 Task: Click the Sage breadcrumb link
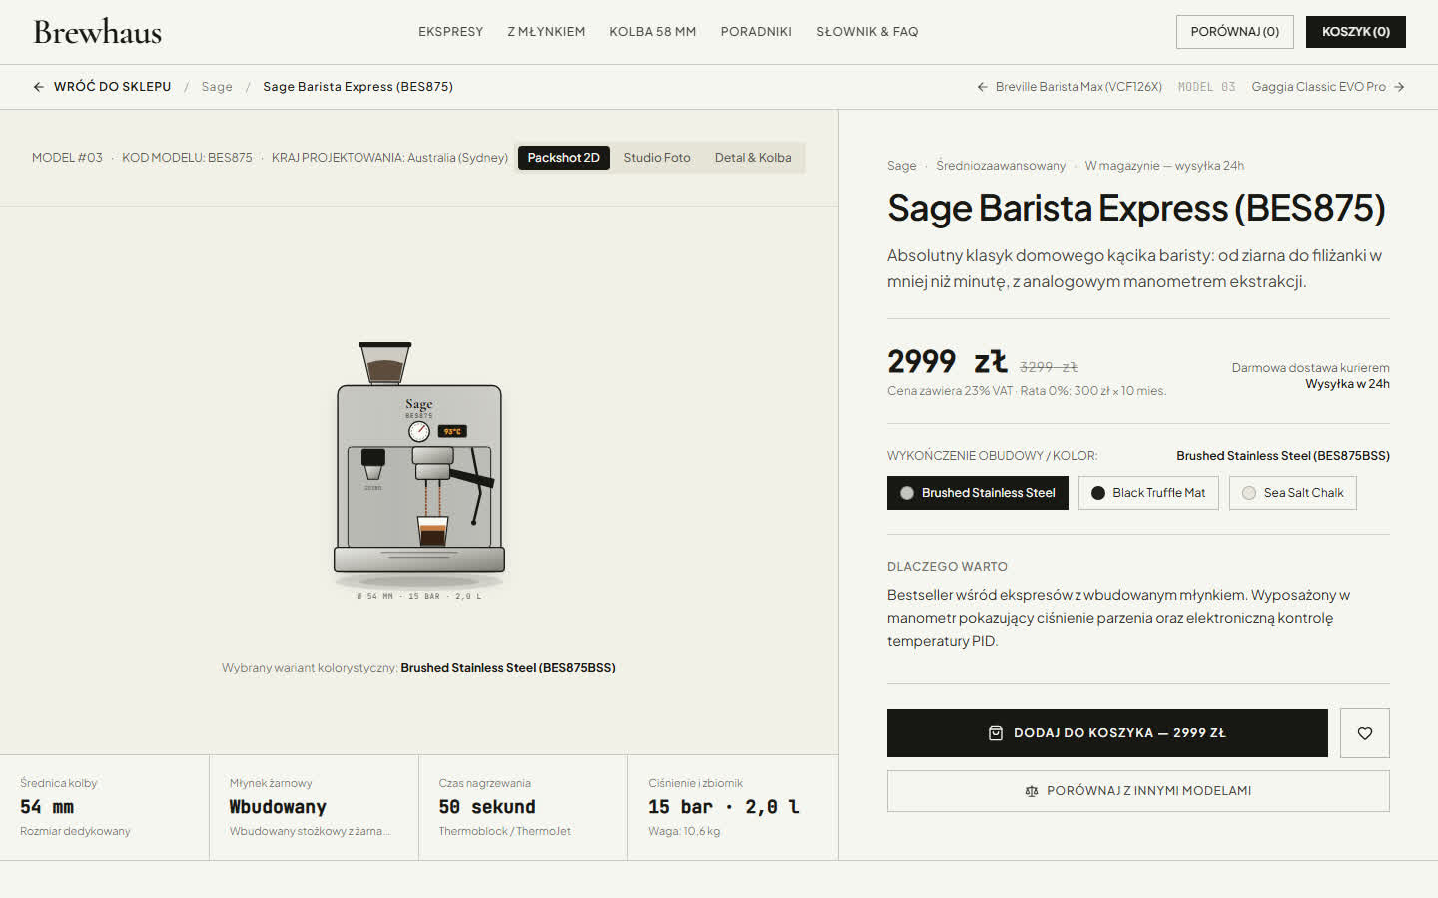point(217,87)
